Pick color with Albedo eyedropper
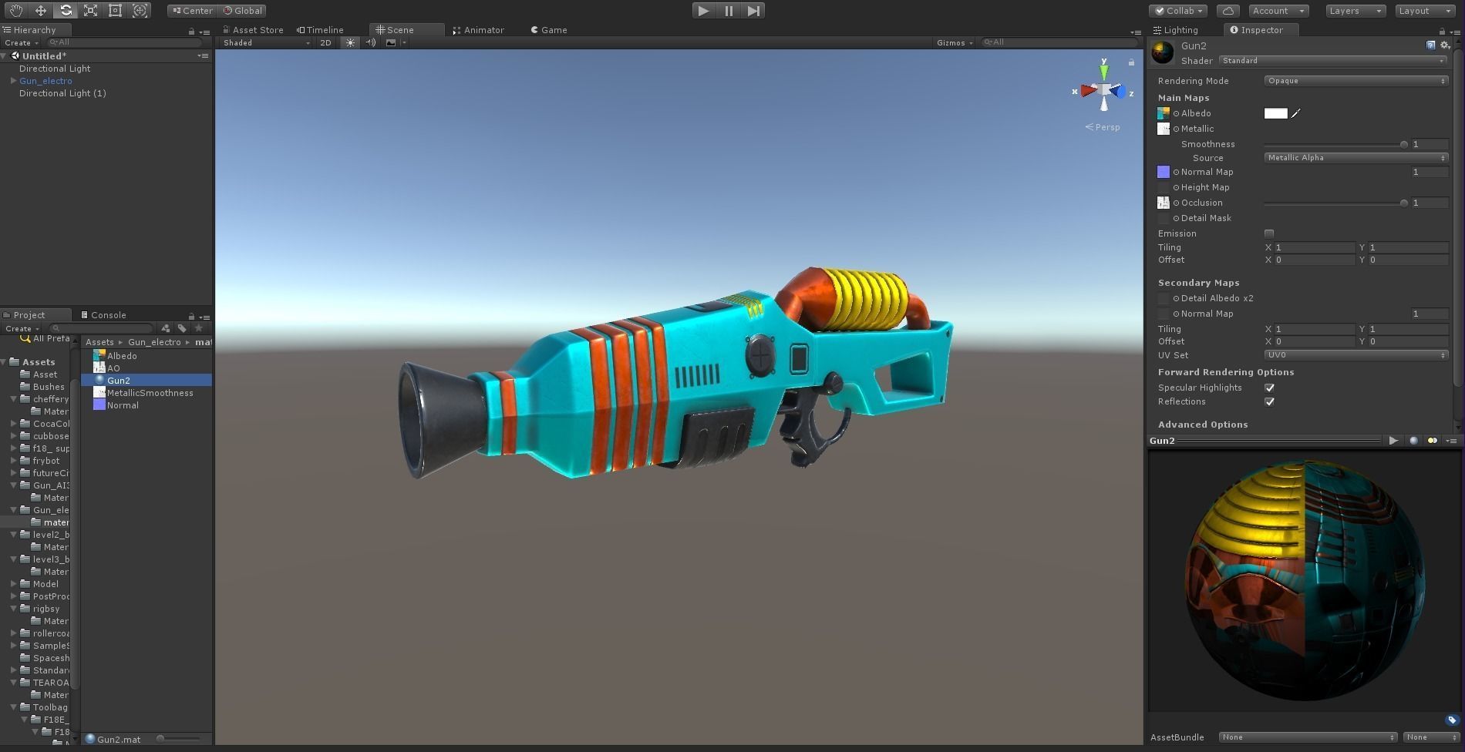 1296,113
